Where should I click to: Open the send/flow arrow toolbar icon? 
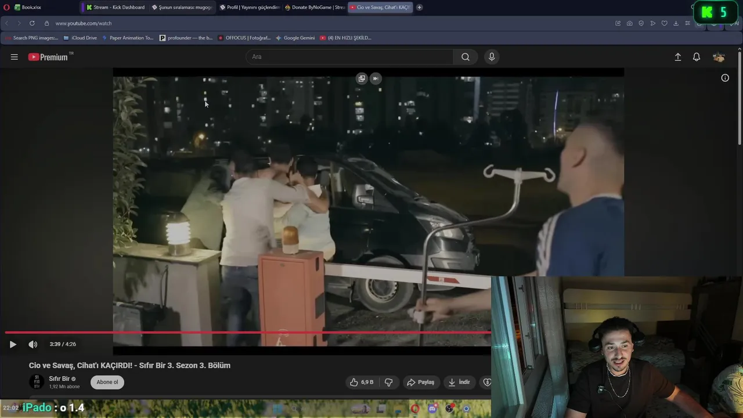653,23
